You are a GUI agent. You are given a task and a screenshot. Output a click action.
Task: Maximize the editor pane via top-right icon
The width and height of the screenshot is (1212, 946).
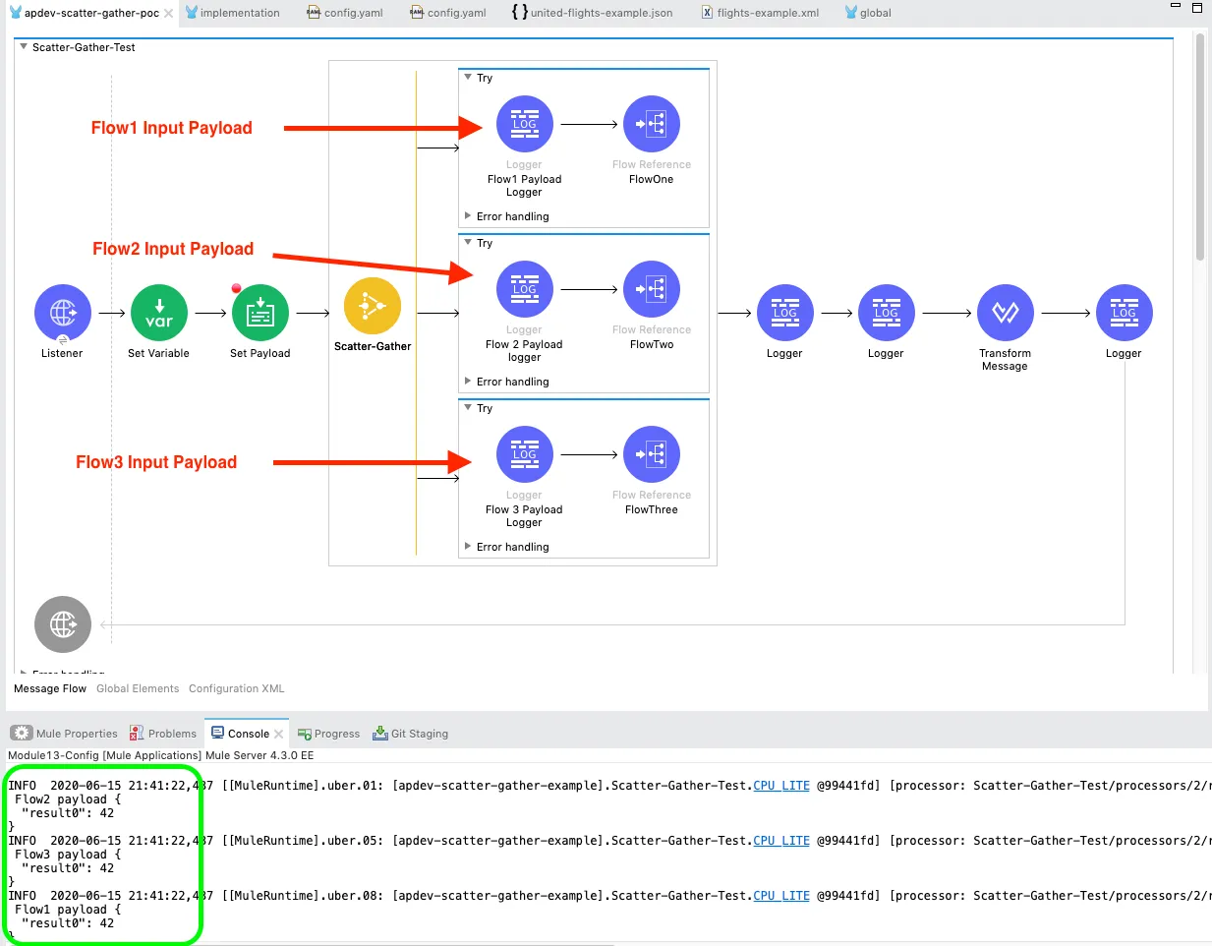tap(1196, 7)
